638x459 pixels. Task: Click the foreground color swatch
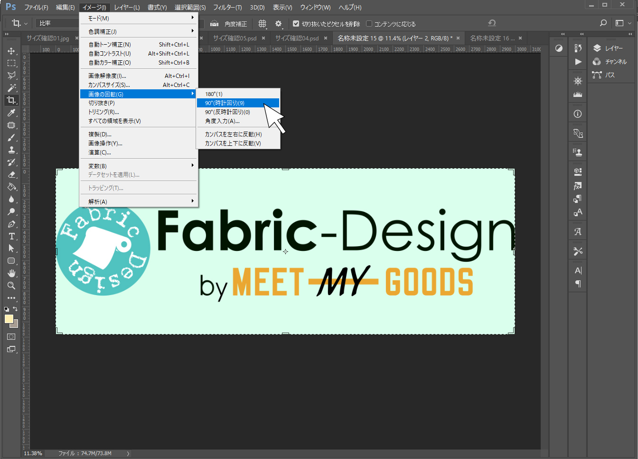(9, 319)
